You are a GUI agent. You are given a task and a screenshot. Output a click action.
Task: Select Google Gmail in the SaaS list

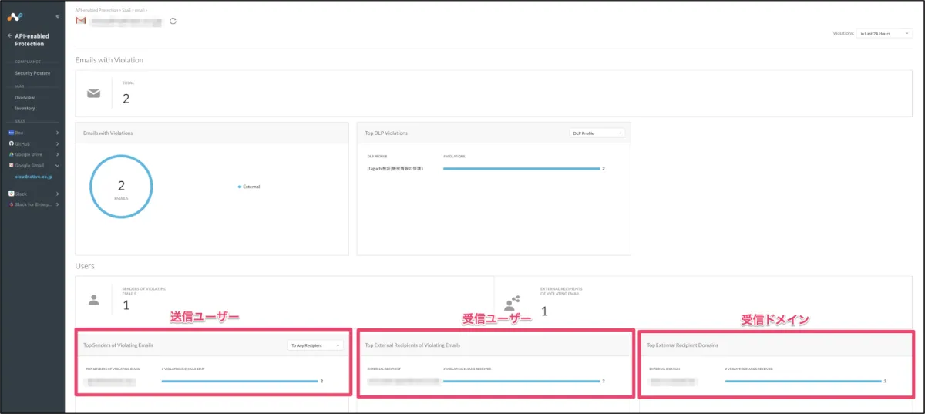[x=29, y=165]
